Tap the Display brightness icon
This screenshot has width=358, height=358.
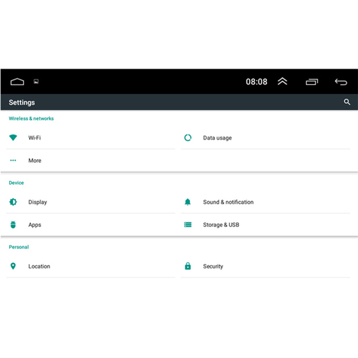(13, 202)
